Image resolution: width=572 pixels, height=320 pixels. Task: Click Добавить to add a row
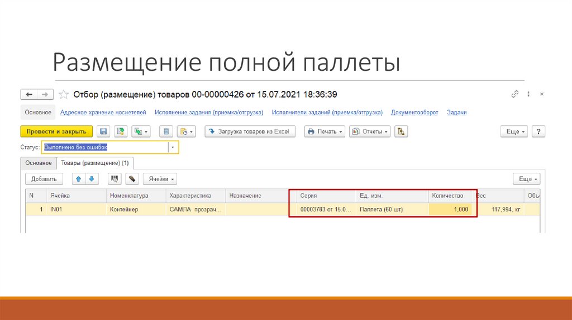click(x=44, y=179)
